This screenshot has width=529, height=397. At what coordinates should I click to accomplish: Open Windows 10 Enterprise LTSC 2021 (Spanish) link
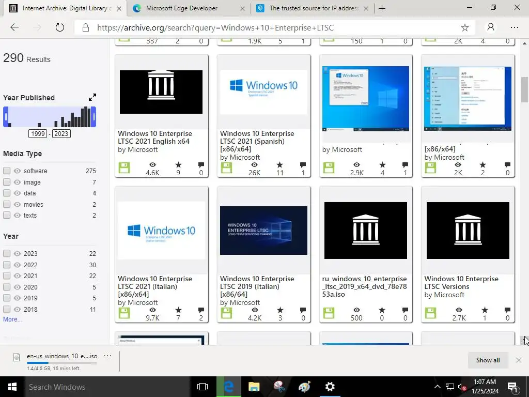[x=257, y=141]
